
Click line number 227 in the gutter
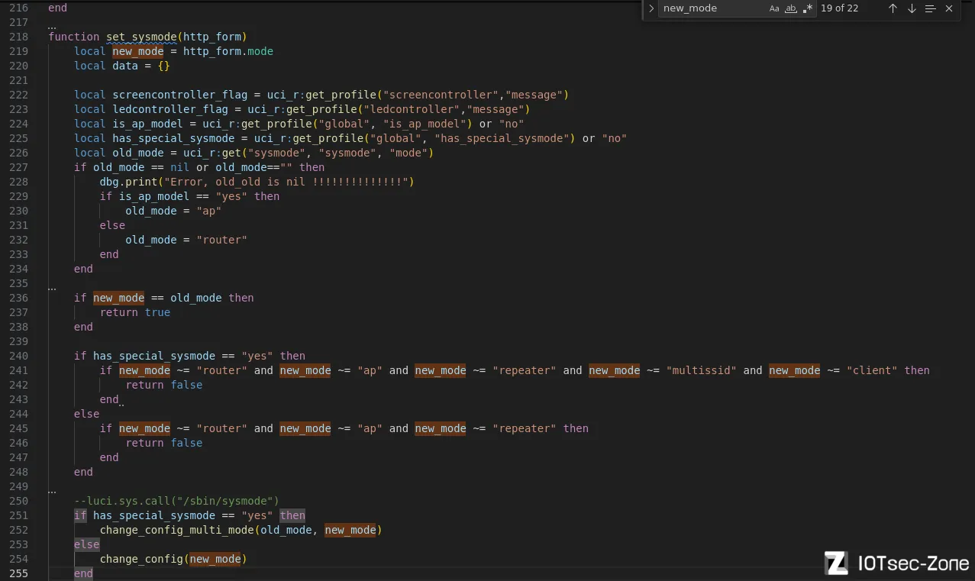pos(19,167)
